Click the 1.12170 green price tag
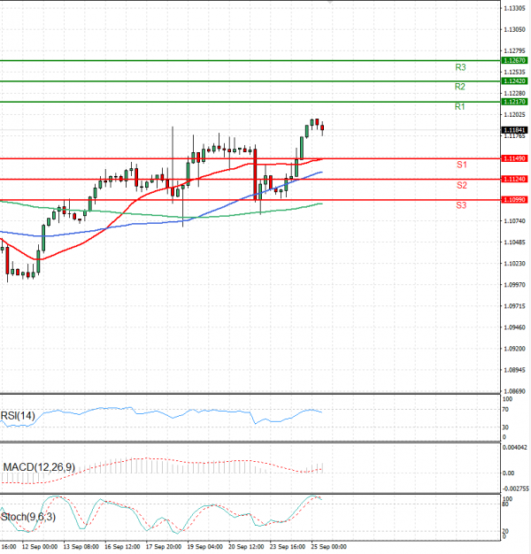Viewport: 531px width, 554px height. click(513, 102)
